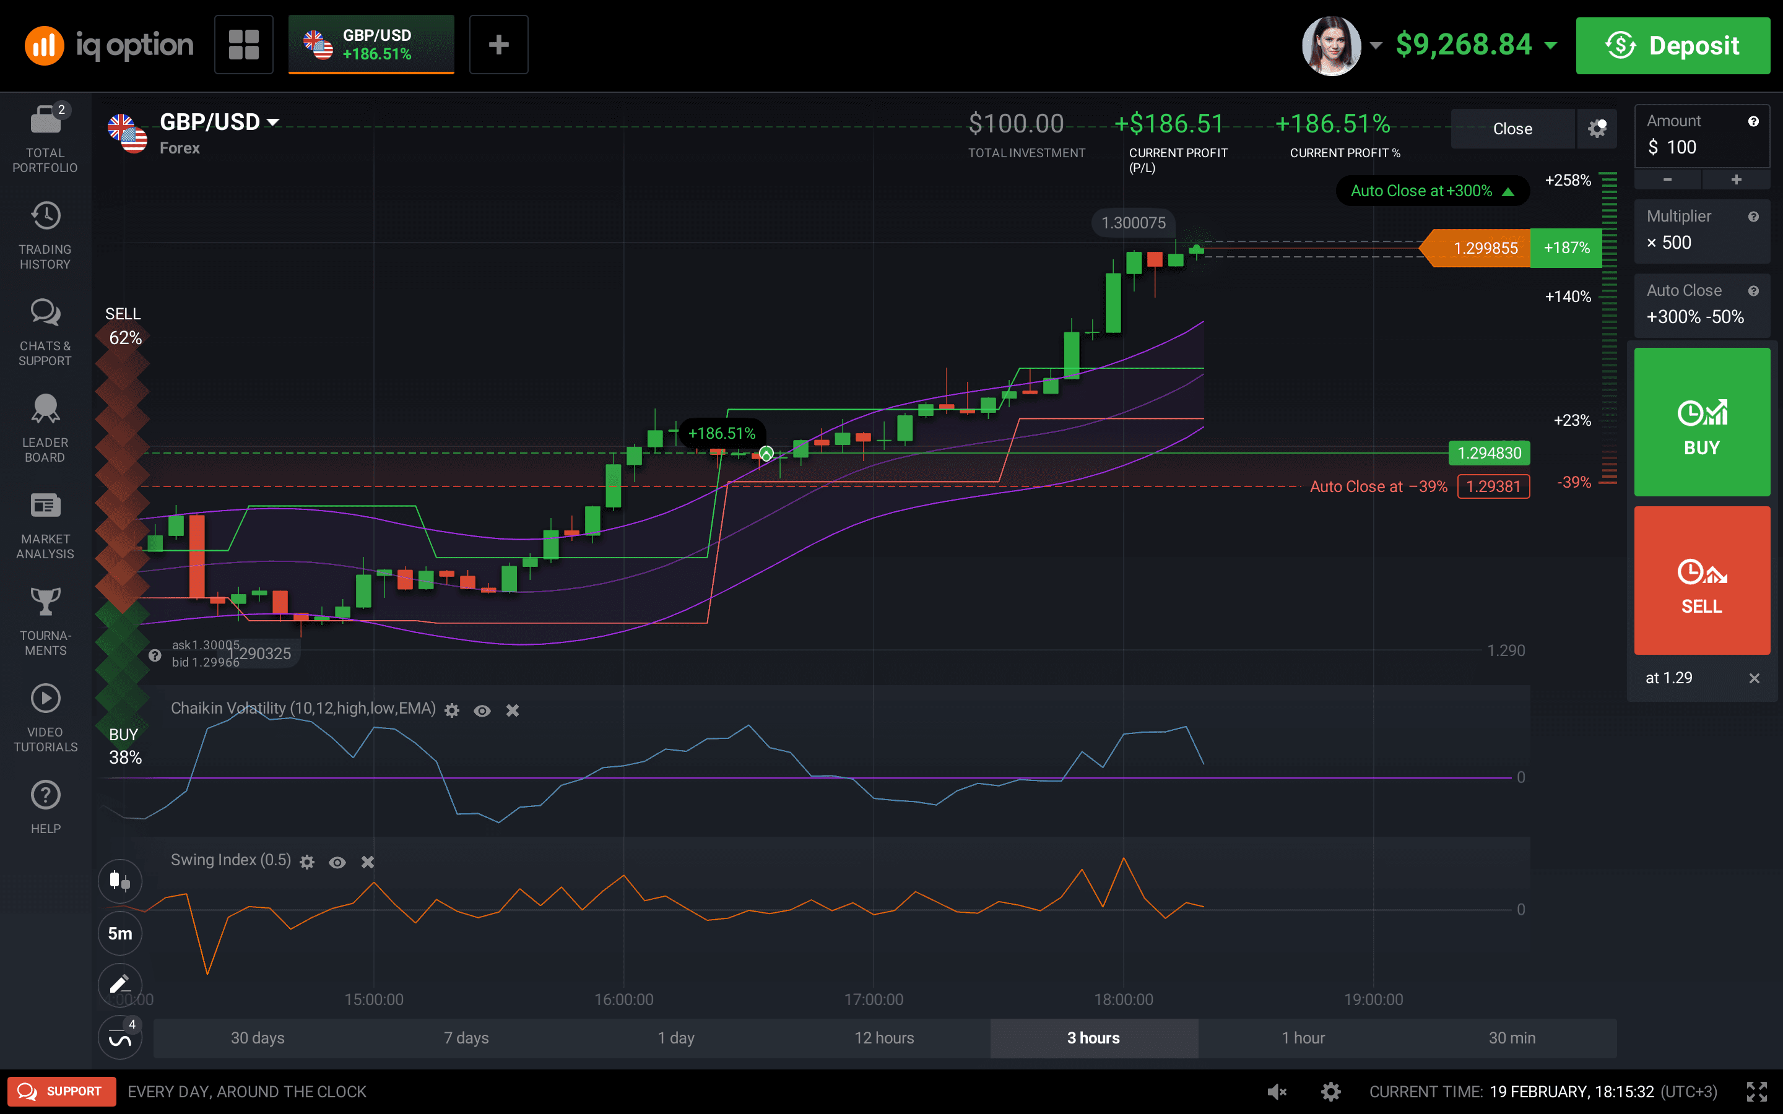
Task: Expand profile menu arrow beside avatar
Action: point(1376,46)
